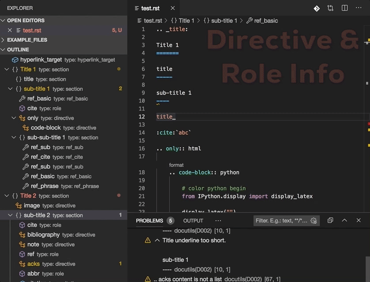Click the open changes compare icon

point(330,8)
